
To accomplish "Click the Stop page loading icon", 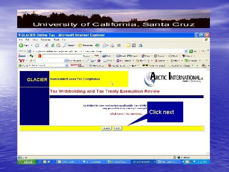I will pos(46,46).
